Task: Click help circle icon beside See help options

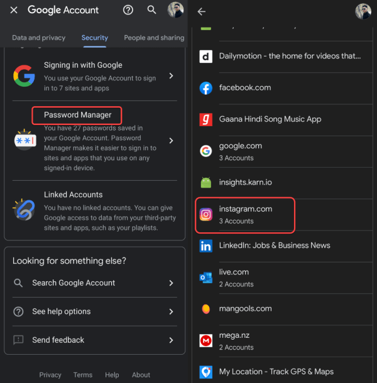Action: tap(18, 311)
